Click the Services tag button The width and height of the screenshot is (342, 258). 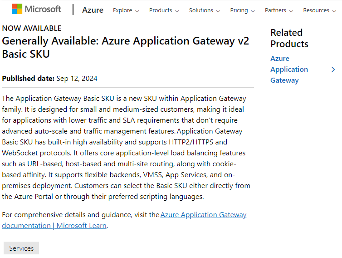[x=21, y=248]
